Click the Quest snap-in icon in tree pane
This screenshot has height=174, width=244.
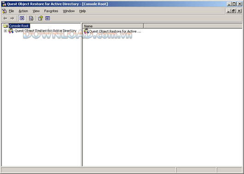[11, 31]
